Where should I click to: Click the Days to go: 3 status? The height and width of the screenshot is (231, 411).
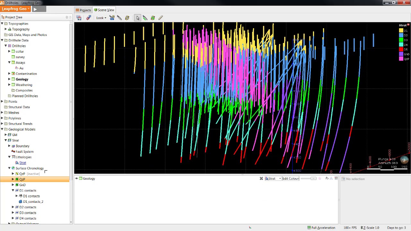tap(397, 228)
